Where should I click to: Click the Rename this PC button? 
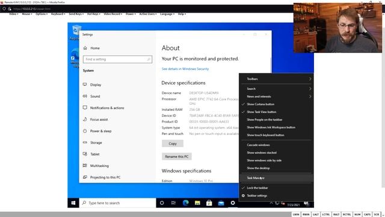pos(177,157)
